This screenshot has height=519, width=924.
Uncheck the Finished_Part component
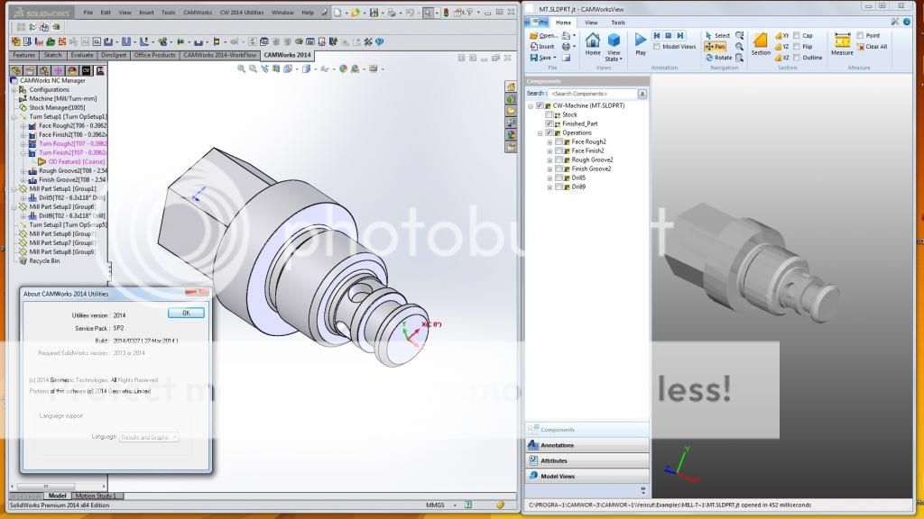point(548,123)
